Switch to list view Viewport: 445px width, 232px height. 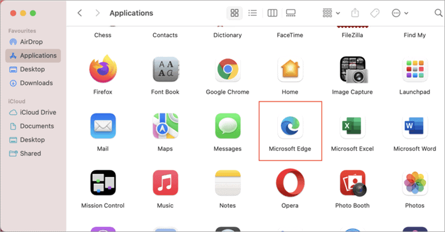point(252,13)
